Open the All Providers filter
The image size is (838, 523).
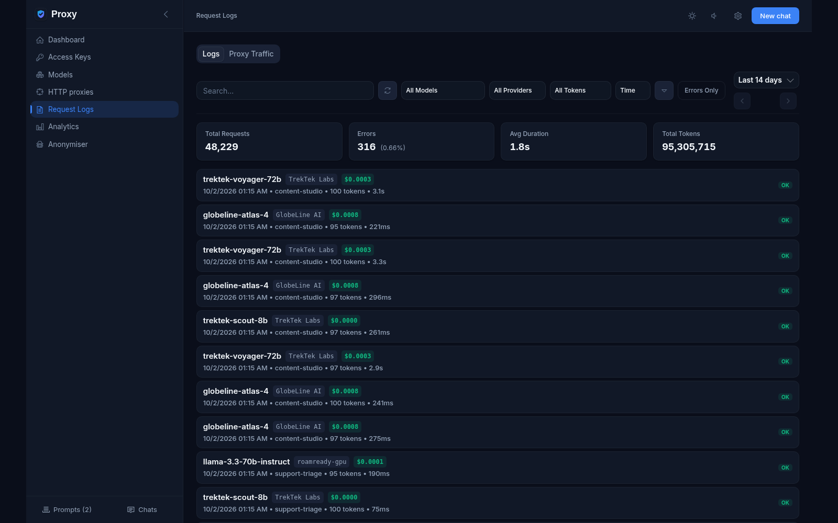[517, 90]
